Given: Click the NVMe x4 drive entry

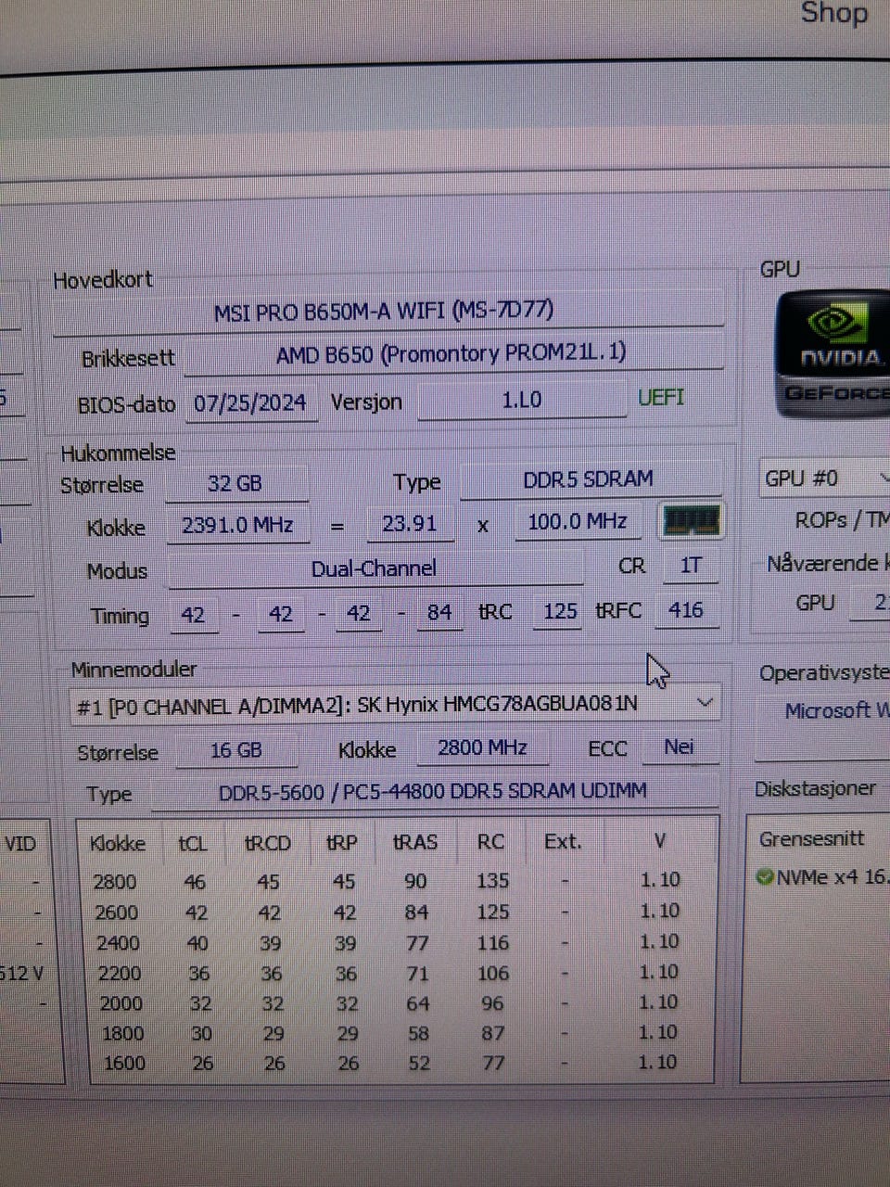Looking at the screenshot, I should coord(822,876).
